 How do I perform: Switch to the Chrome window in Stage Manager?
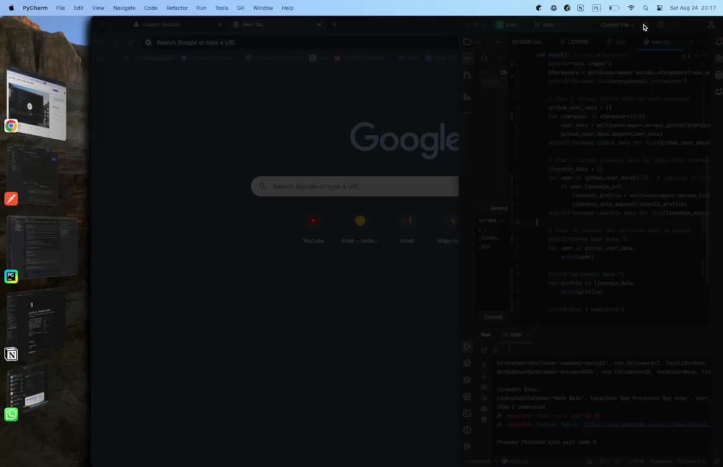(36, 104)
